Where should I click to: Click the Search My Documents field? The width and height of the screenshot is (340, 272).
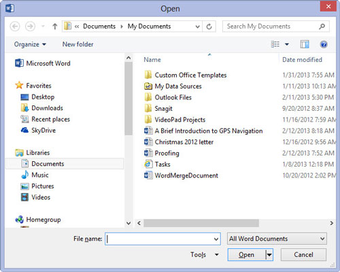[x=275, y=27]
